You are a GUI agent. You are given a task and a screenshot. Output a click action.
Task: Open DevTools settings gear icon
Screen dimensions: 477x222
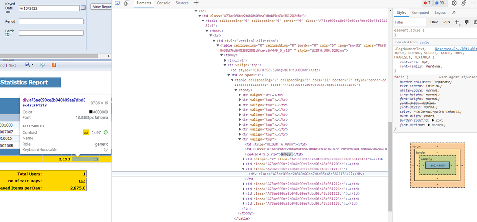pos(454,3)
